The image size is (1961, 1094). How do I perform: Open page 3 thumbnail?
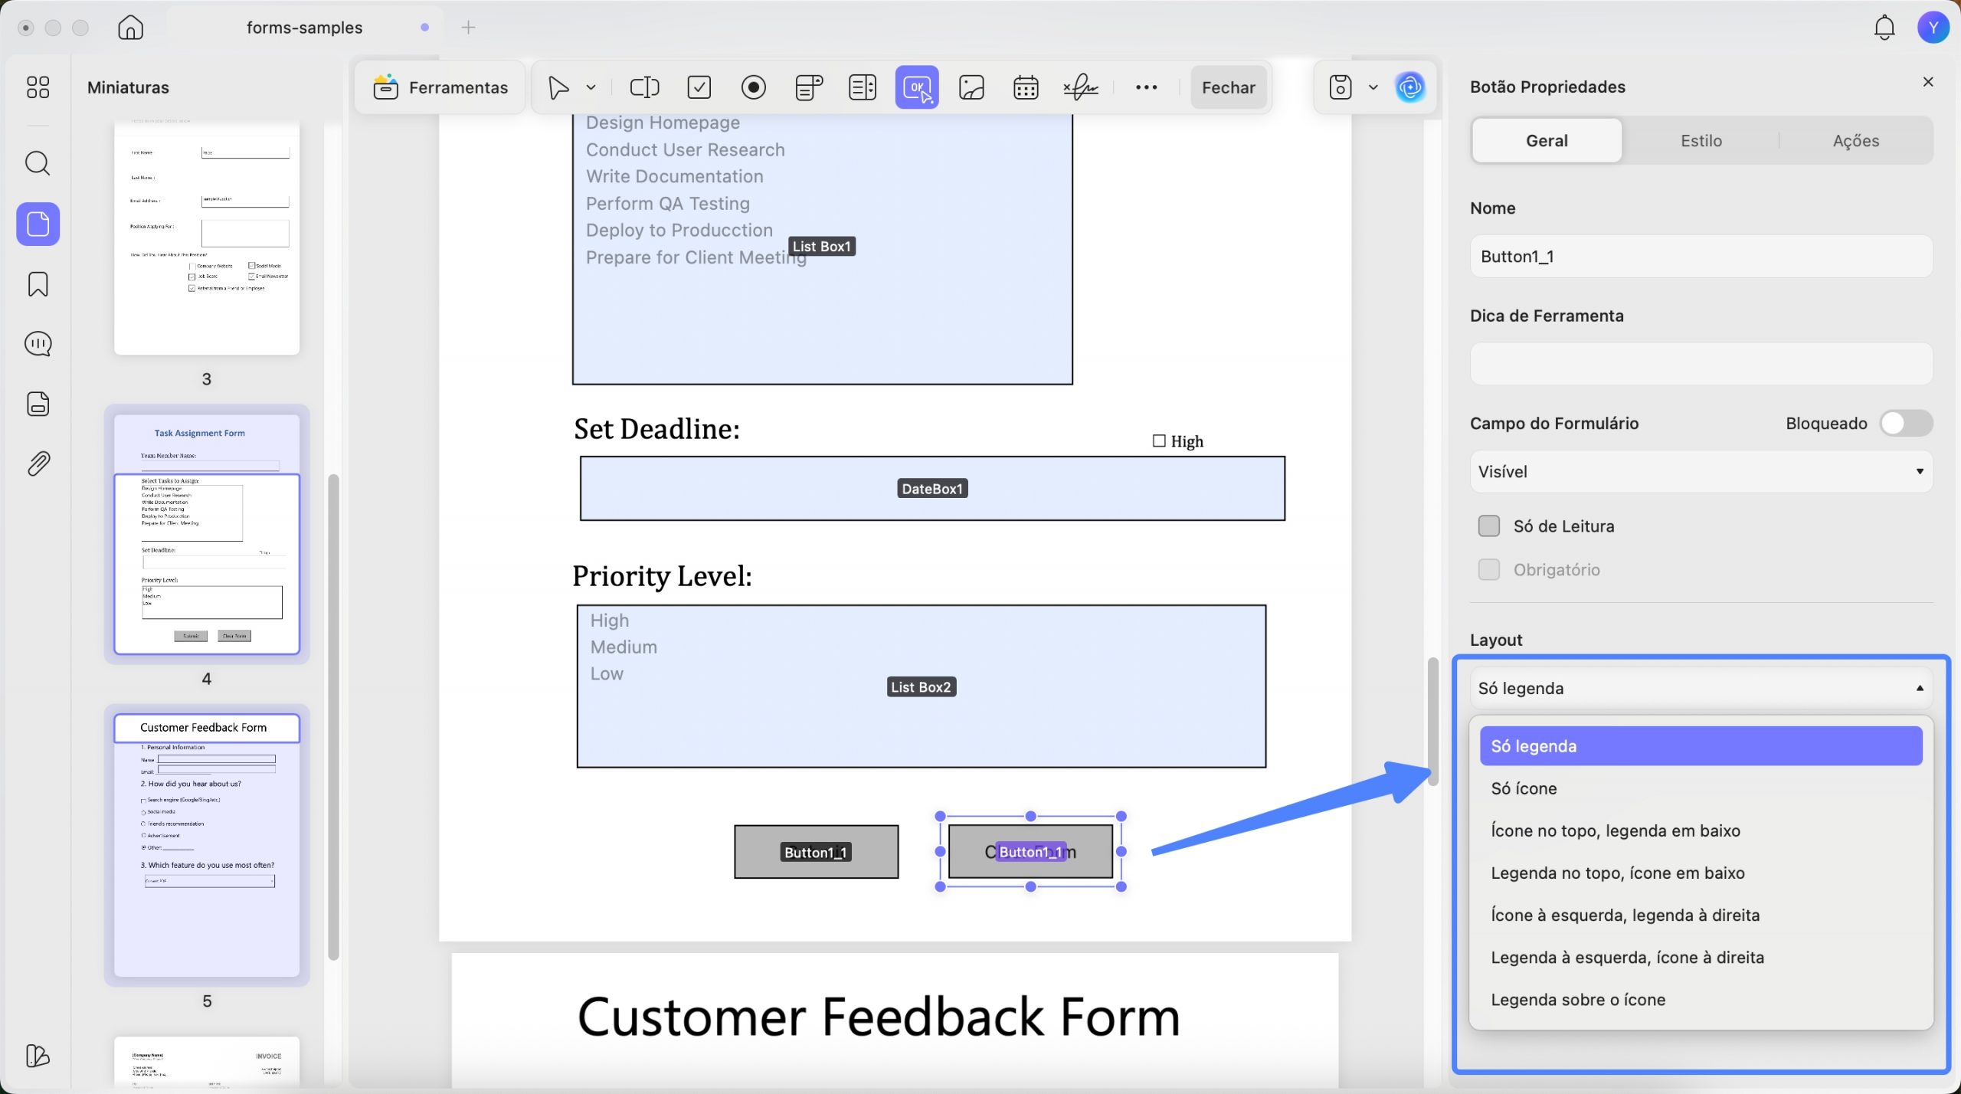click(206, 237)
